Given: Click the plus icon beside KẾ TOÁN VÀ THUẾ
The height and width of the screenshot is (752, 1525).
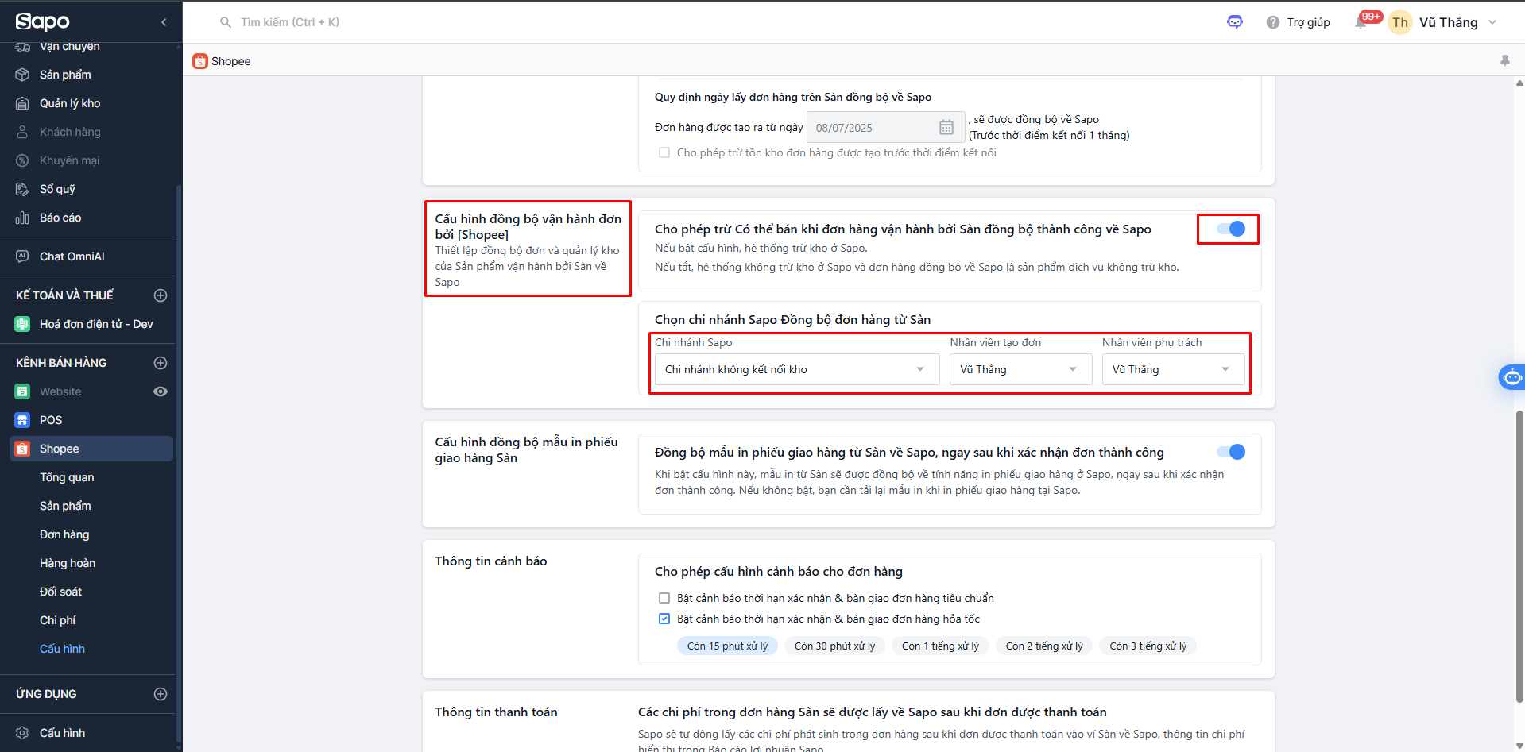Looking at the screenshot, I should [161, 295].
